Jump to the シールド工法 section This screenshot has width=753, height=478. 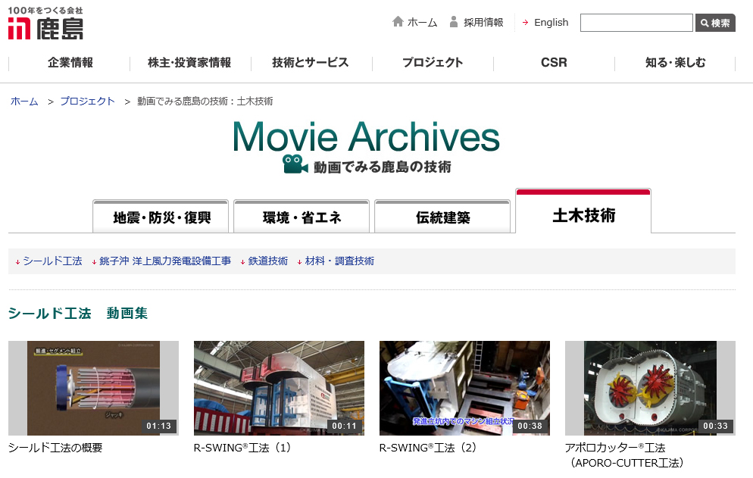coord(53,261)
